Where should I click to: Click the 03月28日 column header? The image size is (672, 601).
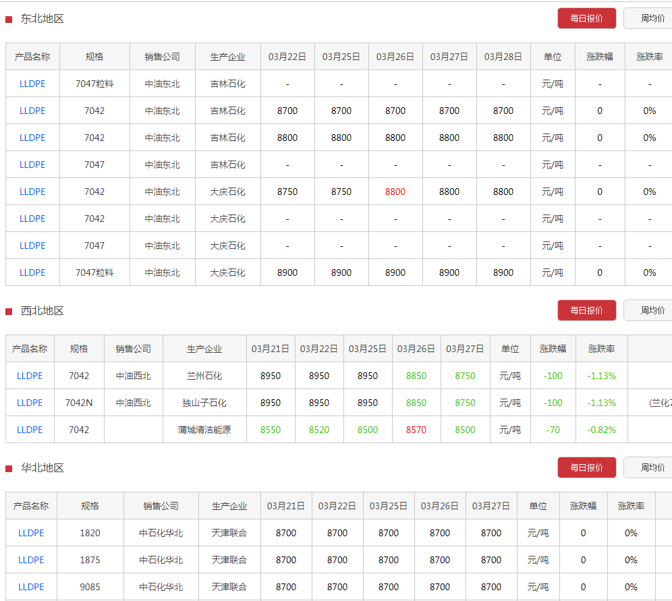[x=503, y=57]
